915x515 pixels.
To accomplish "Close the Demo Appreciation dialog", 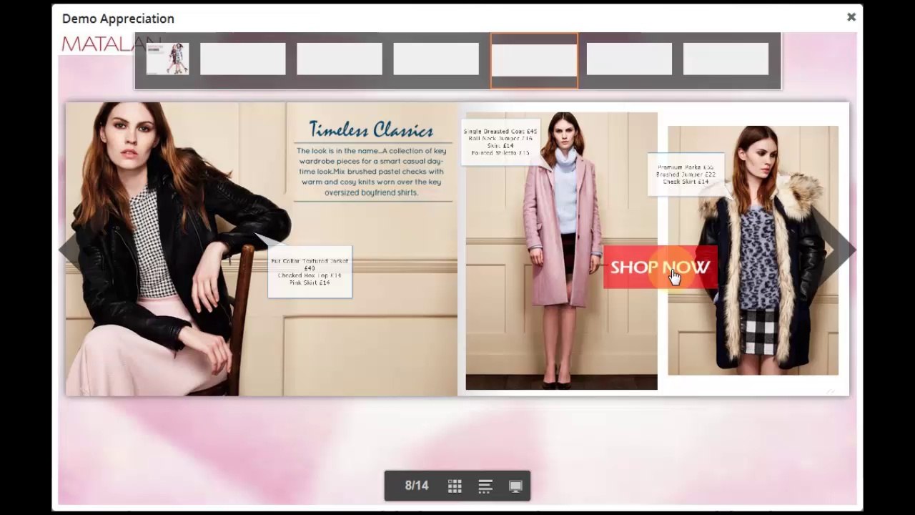I will point(851,17).
